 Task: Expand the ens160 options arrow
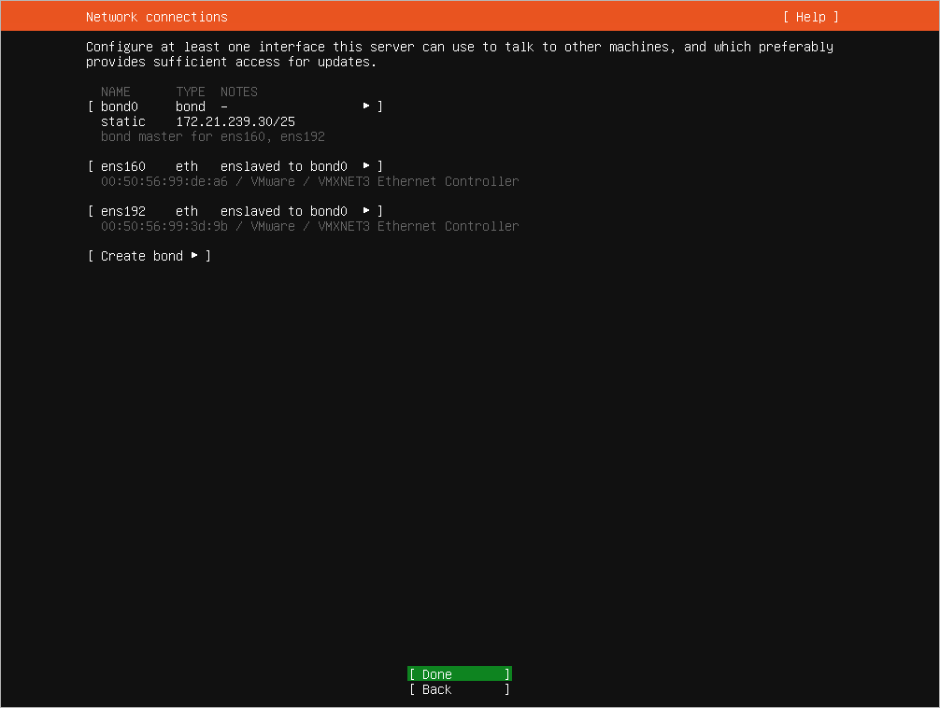(366, 165)
